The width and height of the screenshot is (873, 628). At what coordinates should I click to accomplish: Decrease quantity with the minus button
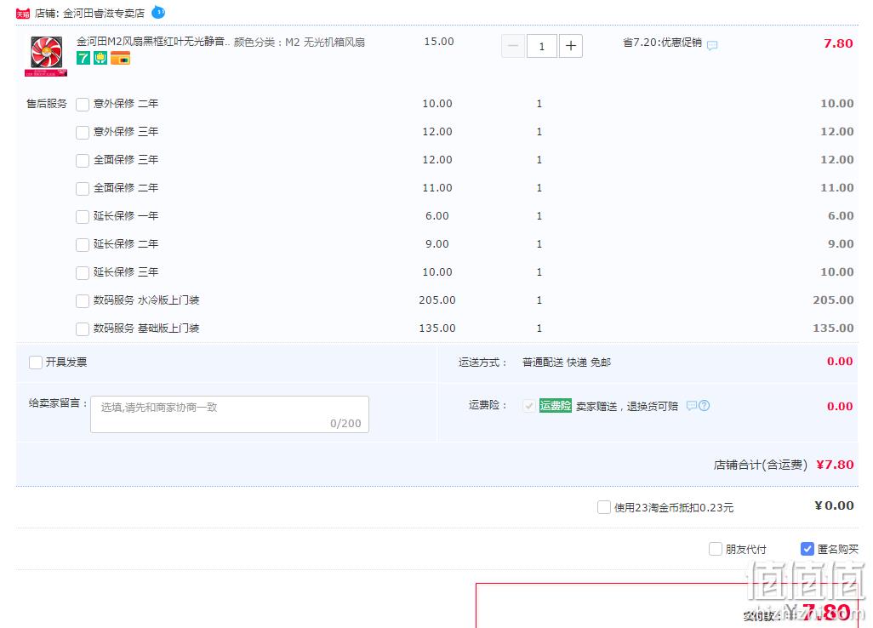point(513,46)
